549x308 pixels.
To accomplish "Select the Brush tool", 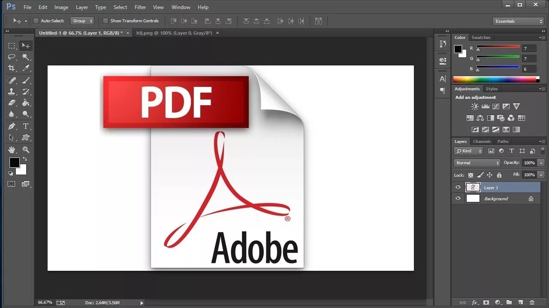I will (26, 80).
